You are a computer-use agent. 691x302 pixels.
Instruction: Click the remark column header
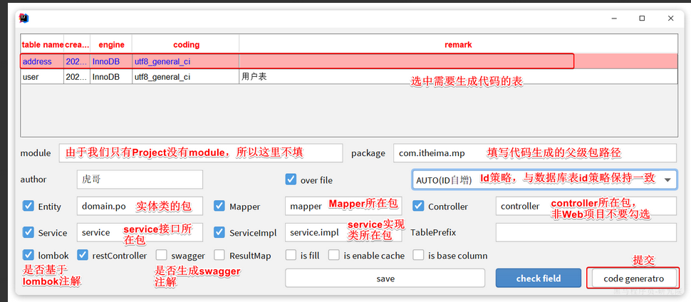pyautogui.click(x=458, y=45)
